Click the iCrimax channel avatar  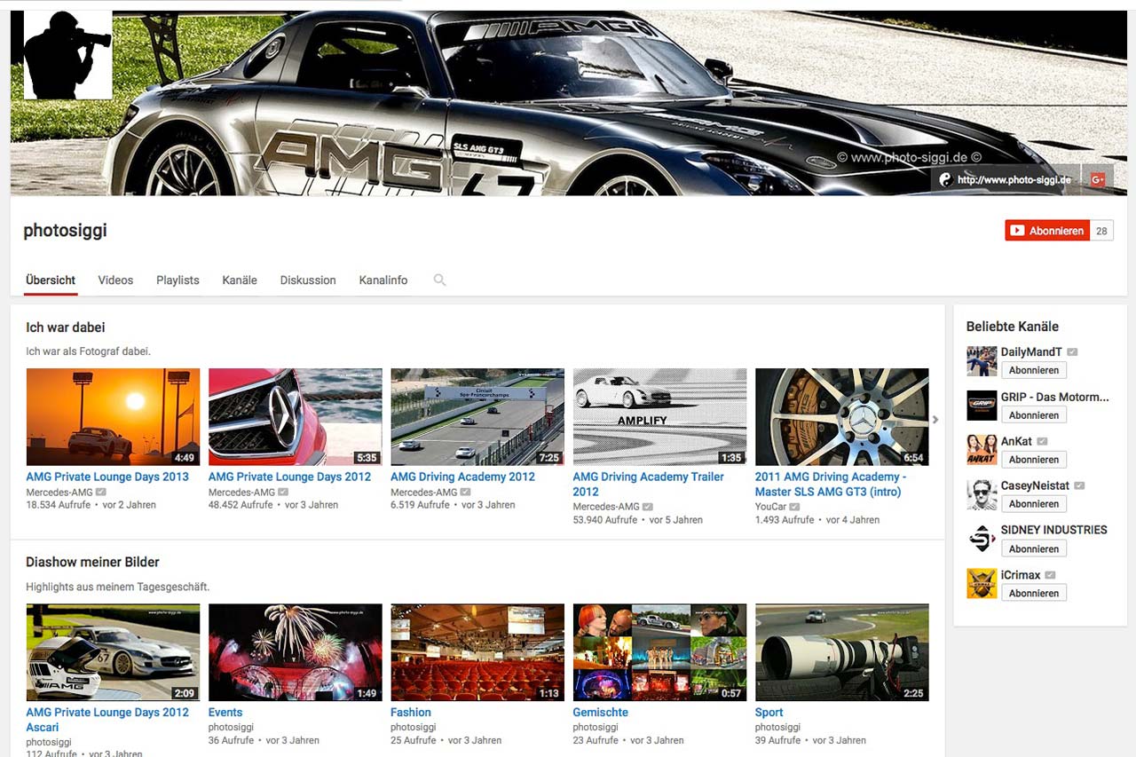coord(982,583)
